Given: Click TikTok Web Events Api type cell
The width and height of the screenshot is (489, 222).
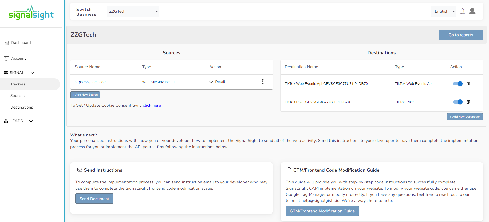Looking at the screenshot, I should (x=414, y=84).
